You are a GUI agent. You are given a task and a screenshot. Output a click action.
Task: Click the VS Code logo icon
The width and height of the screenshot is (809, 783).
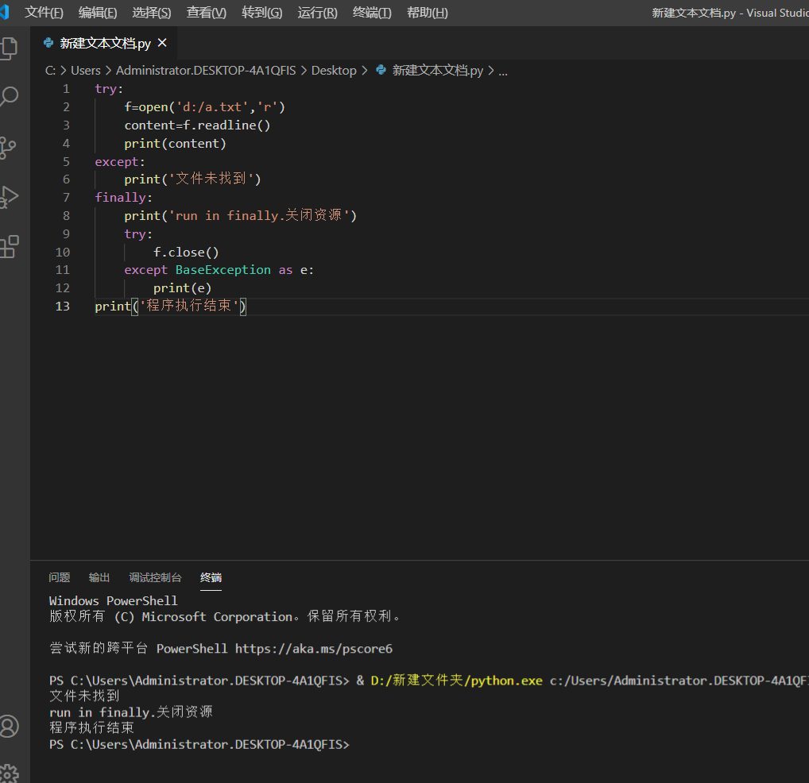coord(5,13)
